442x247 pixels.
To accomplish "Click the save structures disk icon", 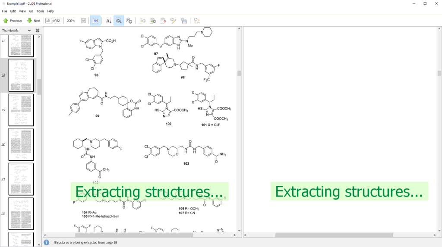I will 184,21.
